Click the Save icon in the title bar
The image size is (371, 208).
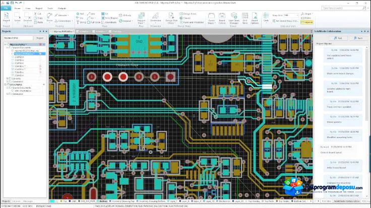tap(12, 3)
